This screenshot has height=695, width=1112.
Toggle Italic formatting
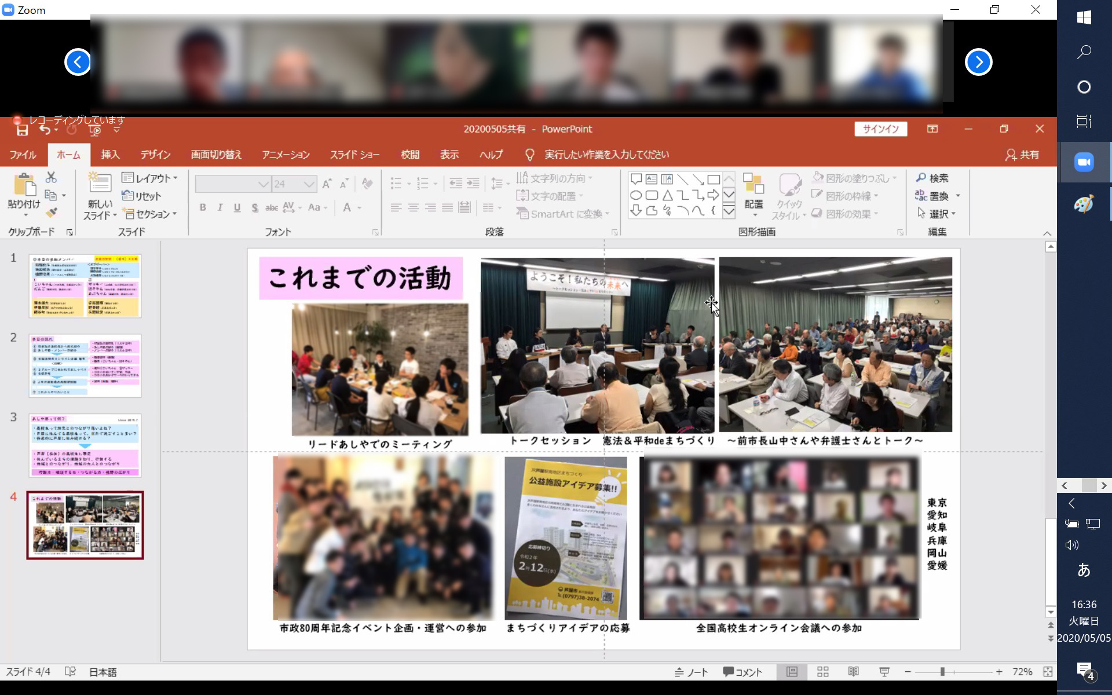tap(220, 207)
